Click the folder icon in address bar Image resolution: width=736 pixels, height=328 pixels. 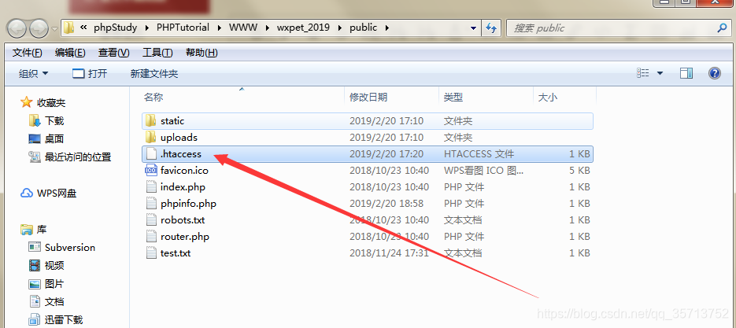[68, 28]
